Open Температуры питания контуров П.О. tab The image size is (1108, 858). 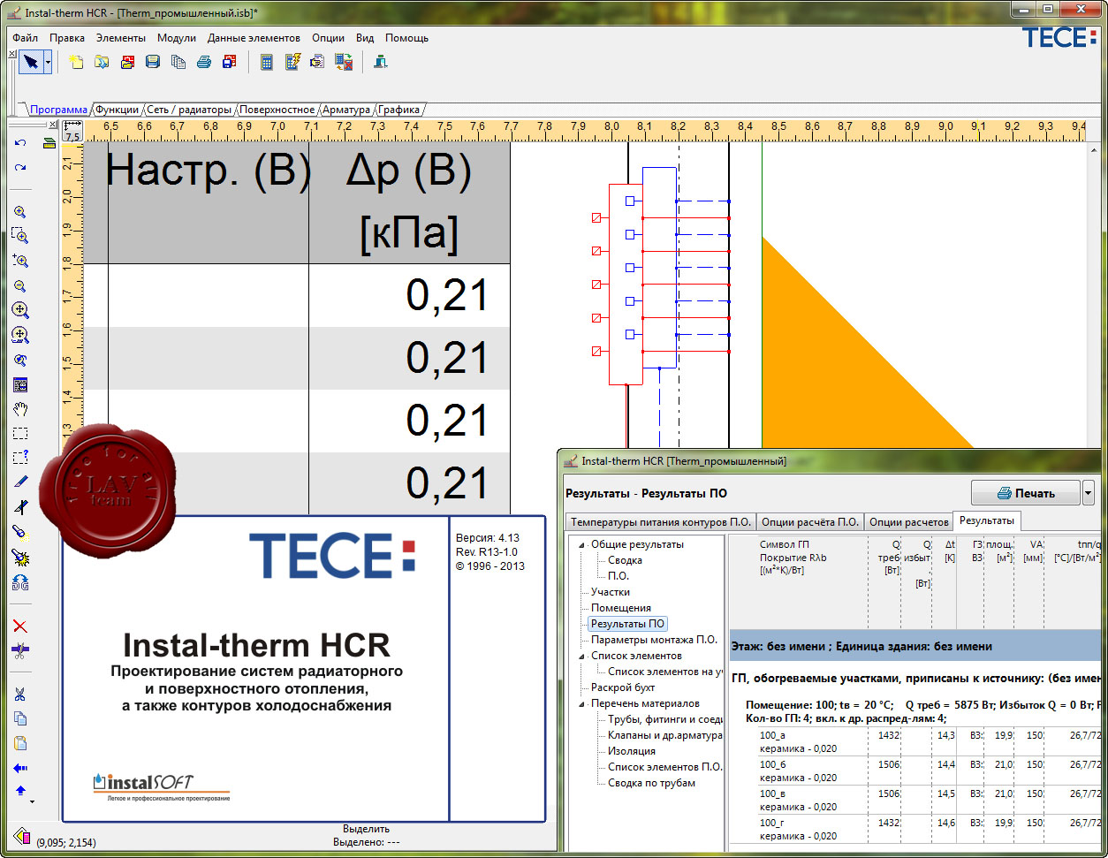659,522
